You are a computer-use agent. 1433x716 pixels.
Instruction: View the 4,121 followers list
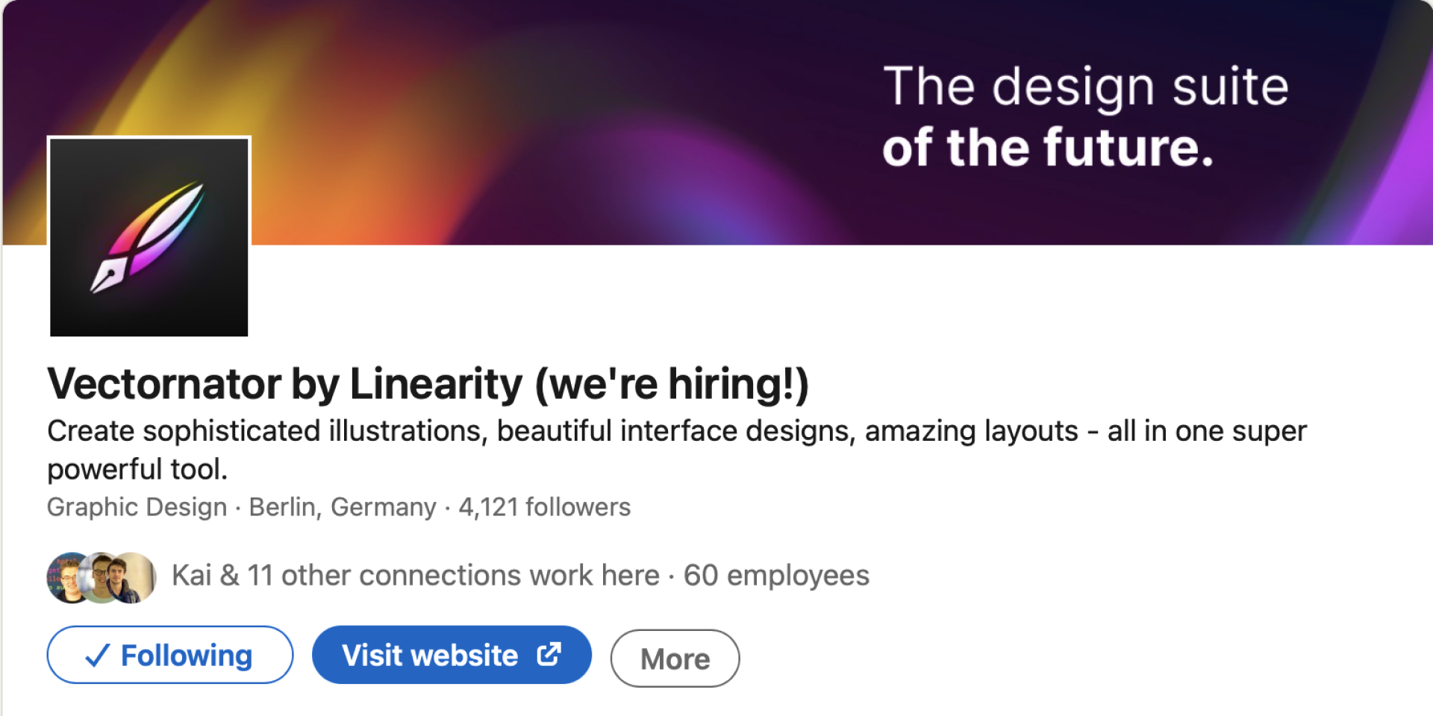coord(543,507)
